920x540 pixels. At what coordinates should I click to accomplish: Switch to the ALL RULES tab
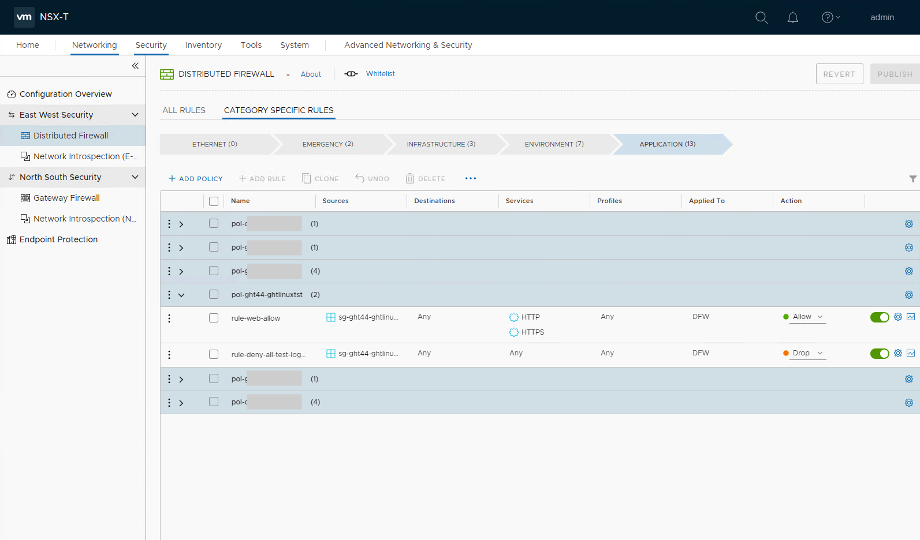(184, 110)
